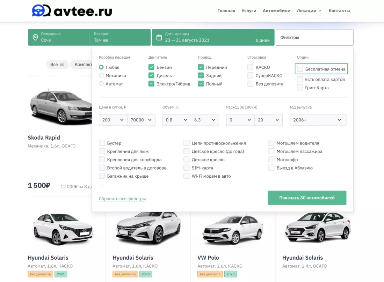The width and height of the screenshot is (384, 282).
Task: Open the rental dates 23 — 31 августа field
Action: coord(213,37)
